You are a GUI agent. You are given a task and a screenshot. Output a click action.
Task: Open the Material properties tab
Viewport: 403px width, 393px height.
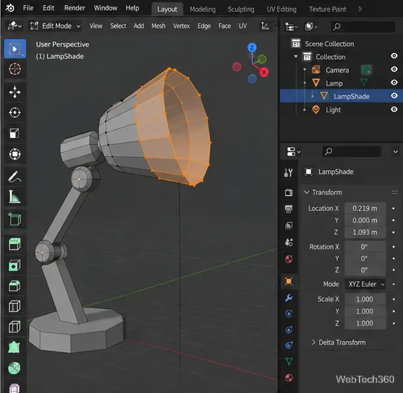pyautogui.click(x=289, y=378)
